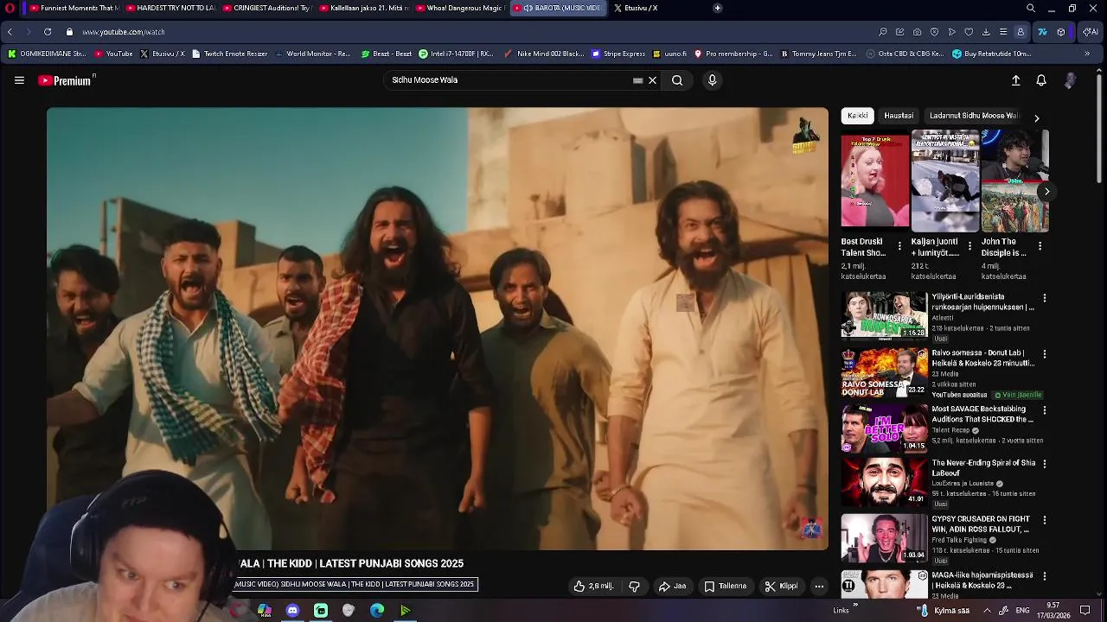Open options for Ylilyönti-Lauridsenista video

[x=1045, y=298]
